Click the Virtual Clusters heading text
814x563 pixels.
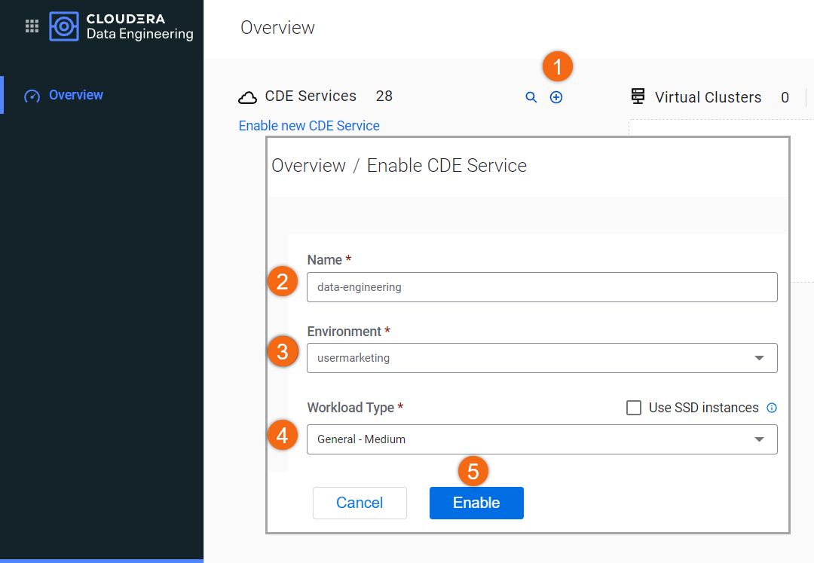[x=708, y=97]
